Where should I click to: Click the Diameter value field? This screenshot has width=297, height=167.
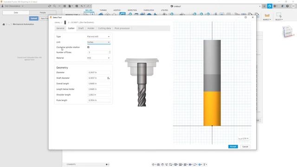tap(99, 72)
